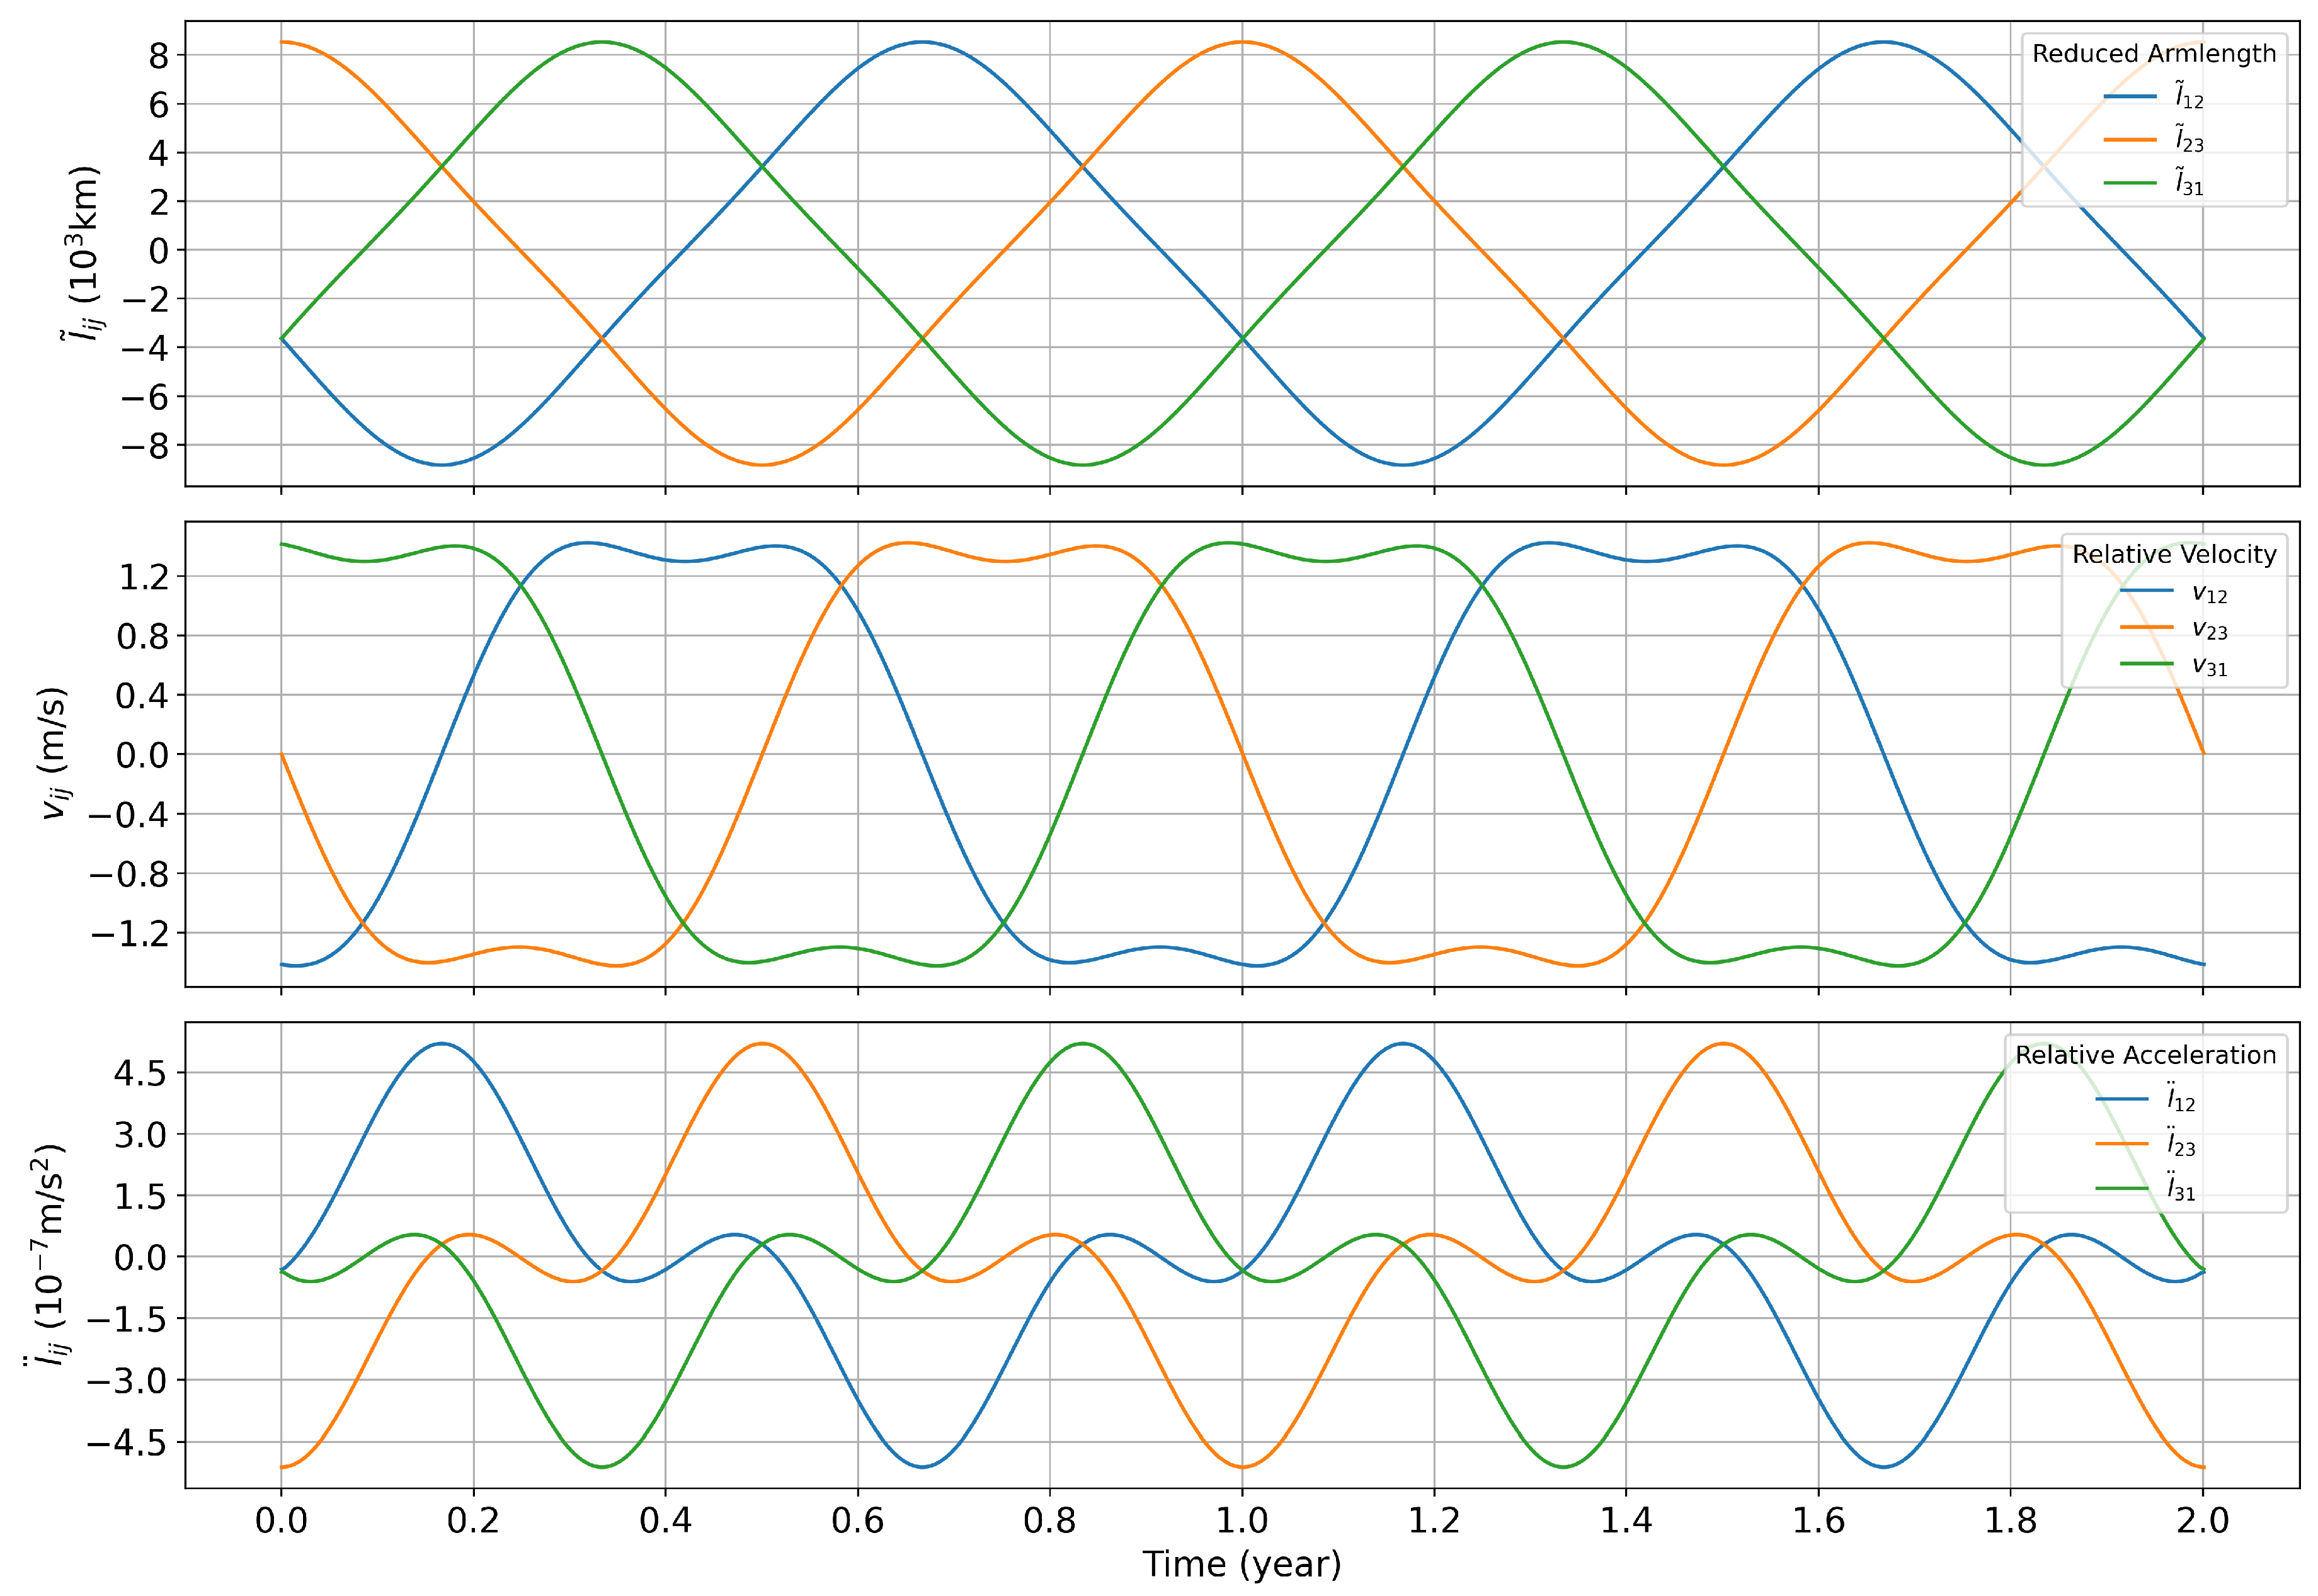
Task: Click the acceleration plot y-tick label −4.5
Action: 127,1443
